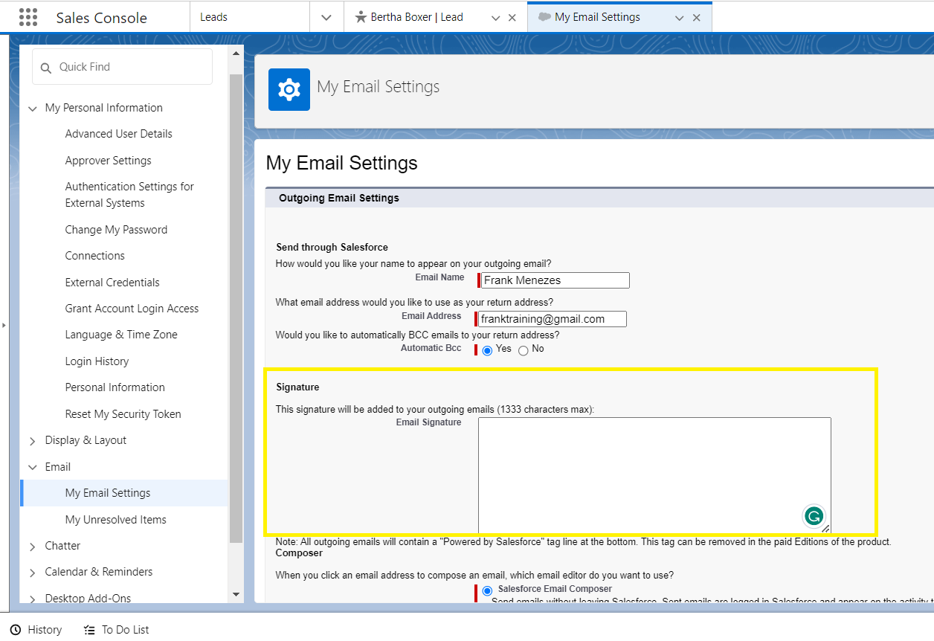The image size is (934, 641).
Task: Open the My Email Settings tab dropdown chevron
Action: tap(679, 18)
